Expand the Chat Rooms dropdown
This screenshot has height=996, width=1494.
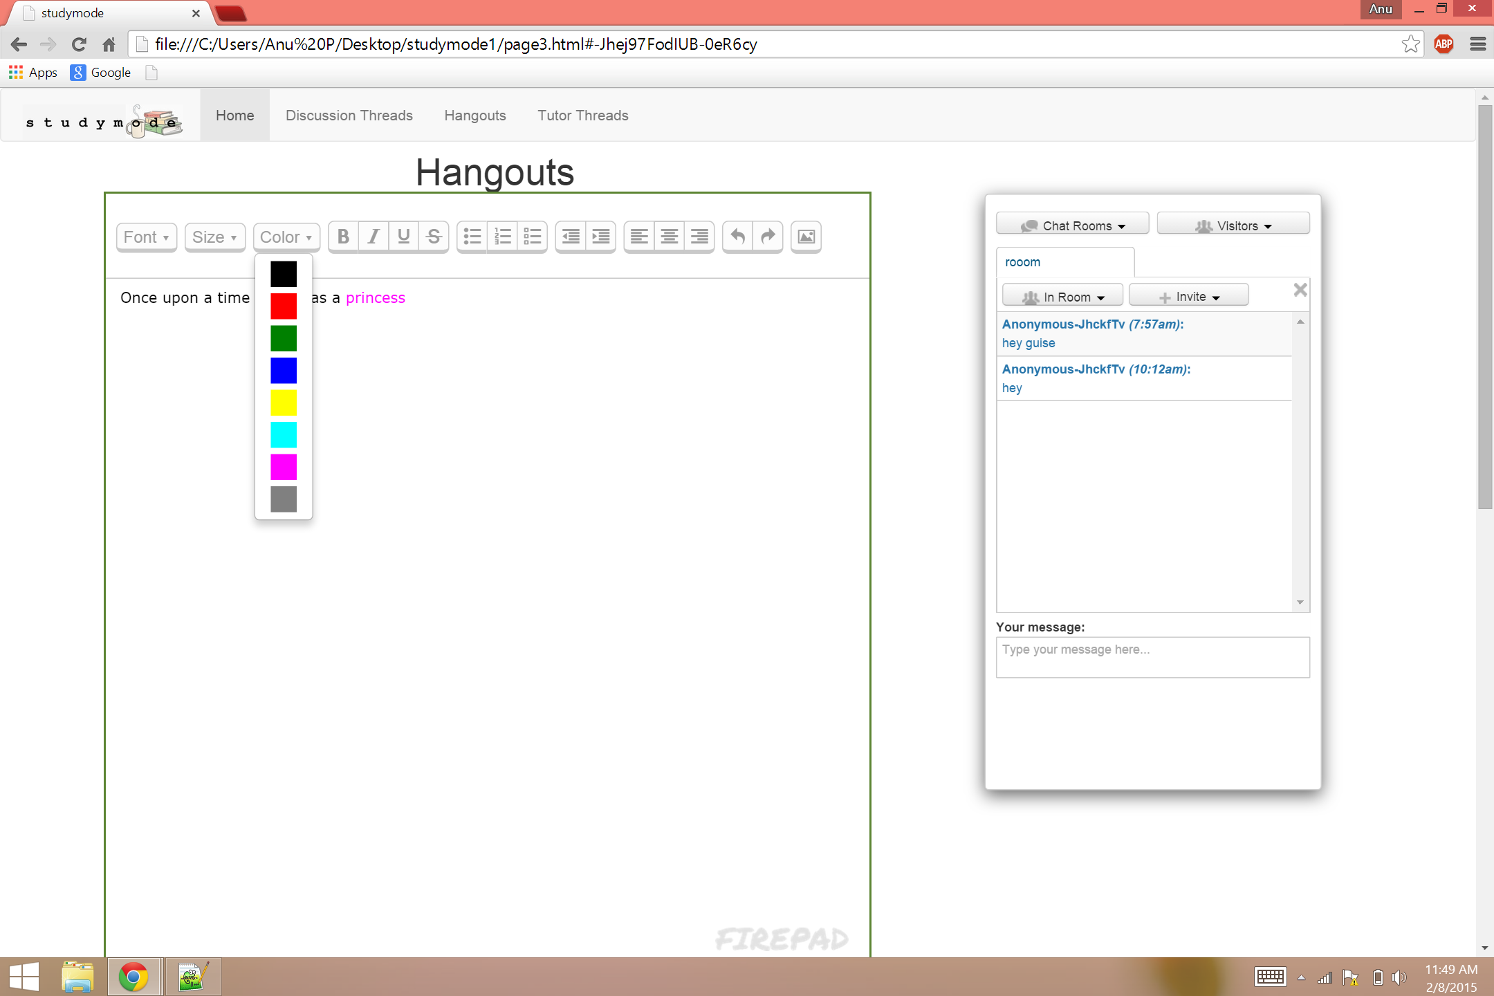coord(1072,225)
